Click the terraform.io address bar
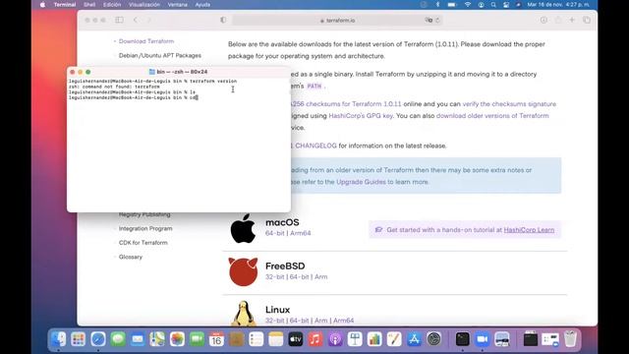 [337, 20]
